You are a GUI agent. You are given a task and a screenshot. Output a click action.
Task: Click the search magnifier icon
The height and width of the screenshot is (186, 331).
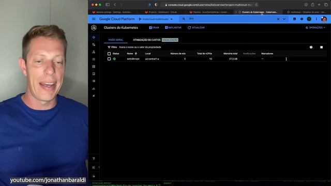(184, 19)
